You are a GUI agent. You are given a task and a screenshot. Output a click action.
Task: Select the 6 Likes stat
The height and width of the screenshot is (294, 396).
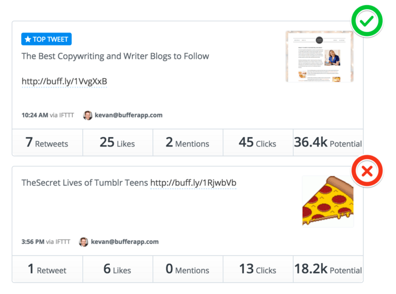[118, 269]
